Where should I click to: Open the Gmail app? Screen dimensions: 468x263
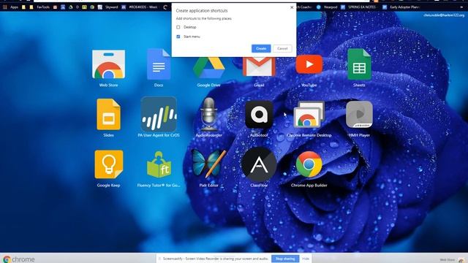pyautogui.click(x=259, y=66)
